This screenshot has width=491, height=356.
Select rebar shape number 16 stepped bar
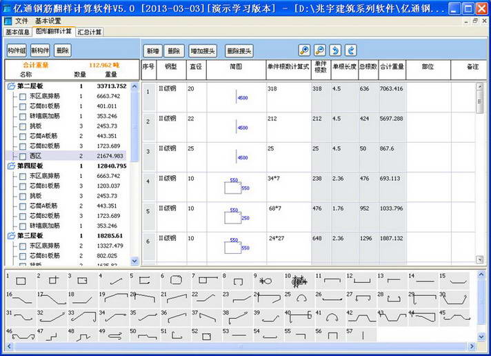(x=21, y=299)
